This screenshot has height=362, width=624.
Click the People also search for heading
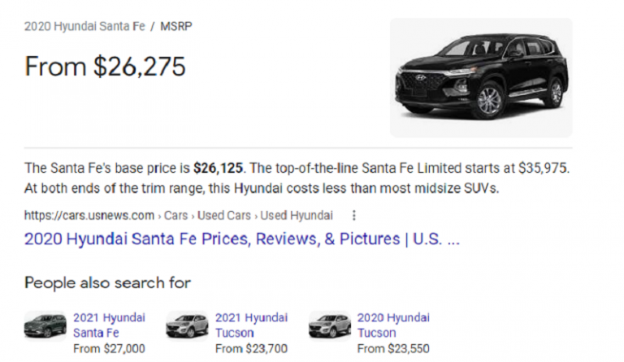107,283
